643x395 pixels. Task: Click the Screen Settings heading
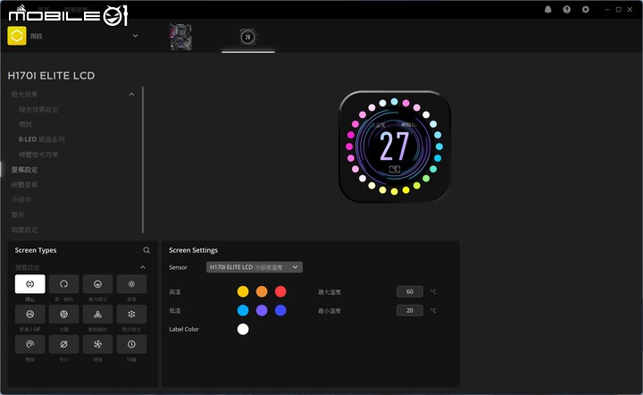tap(193, 250)
